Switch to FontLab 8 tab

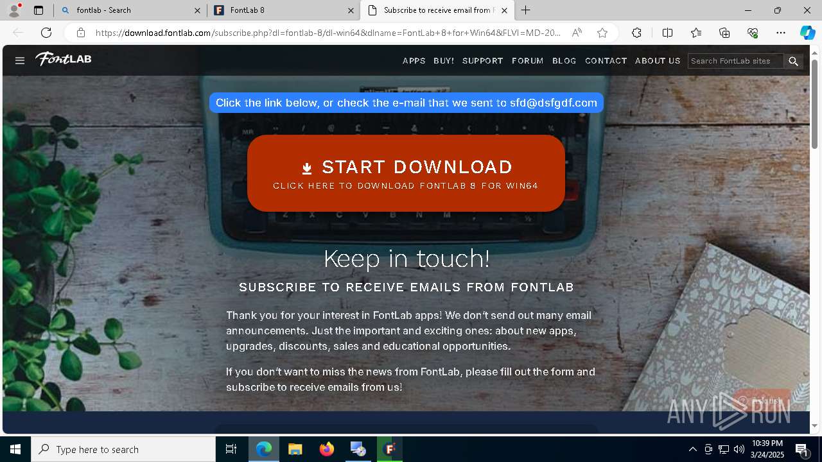click(x=283, y=10)
